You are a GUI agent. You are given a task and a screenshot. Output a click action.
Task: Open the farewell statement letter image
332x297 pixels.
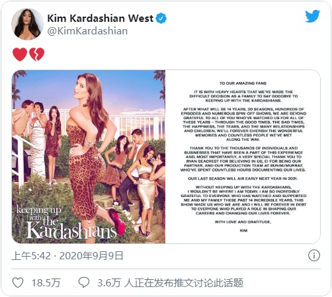(243, 157)
